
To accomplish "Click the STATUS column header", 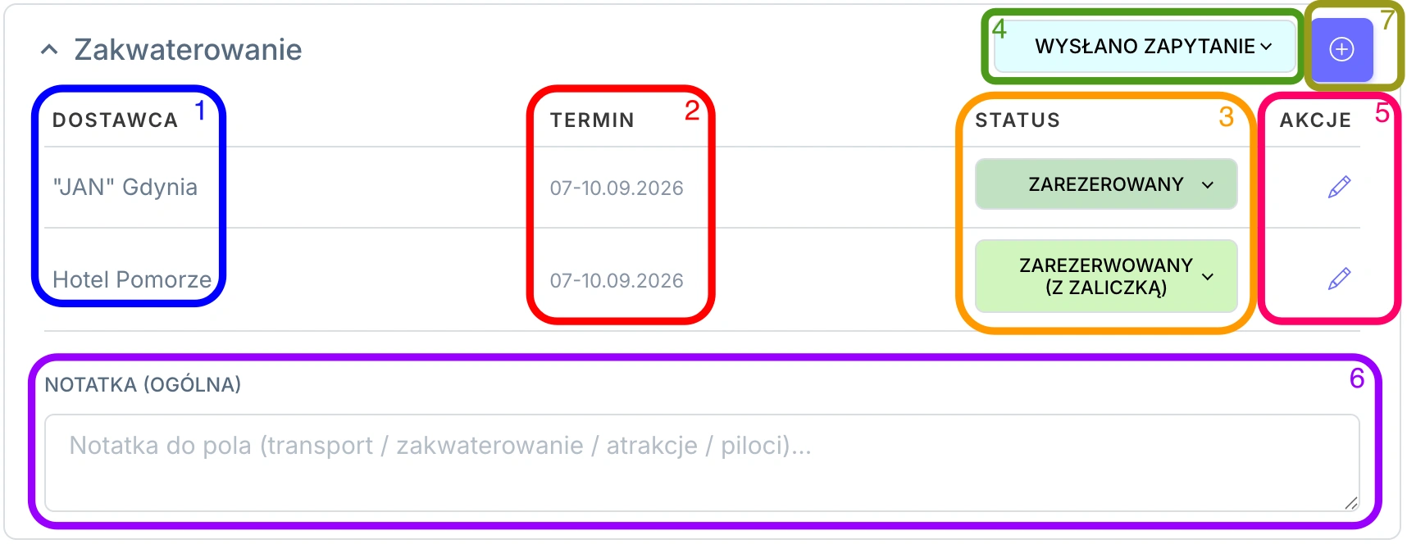I will click(1018, 120).
